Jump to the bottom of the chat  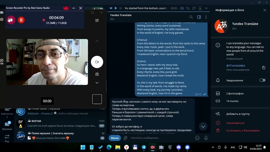tap(203, 126)
